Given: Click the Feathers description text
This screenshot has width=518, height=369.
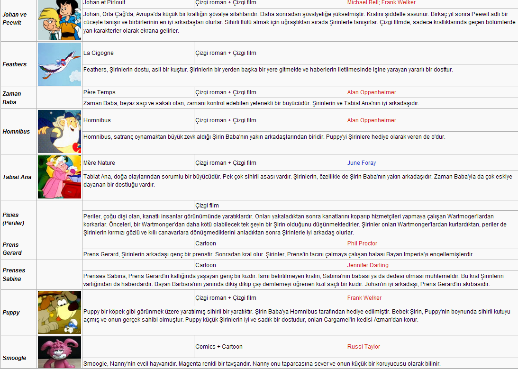Looking at the screenshot, I should pyautogui.click(x=268, y=70).
